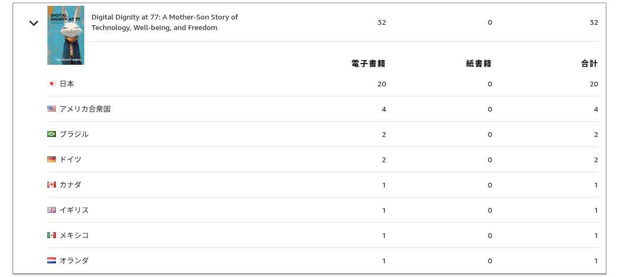Image resolution: width=629 pixels, height=277 pixels.
Task: Click the Brazil flag icon
Action: click(x=51, y=134)
